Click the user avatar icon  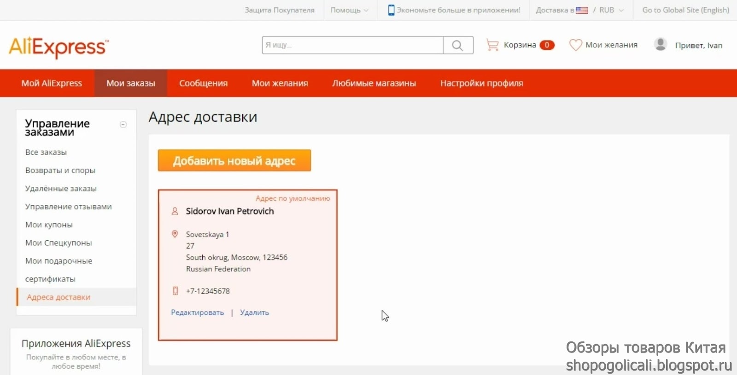point(660,45)
